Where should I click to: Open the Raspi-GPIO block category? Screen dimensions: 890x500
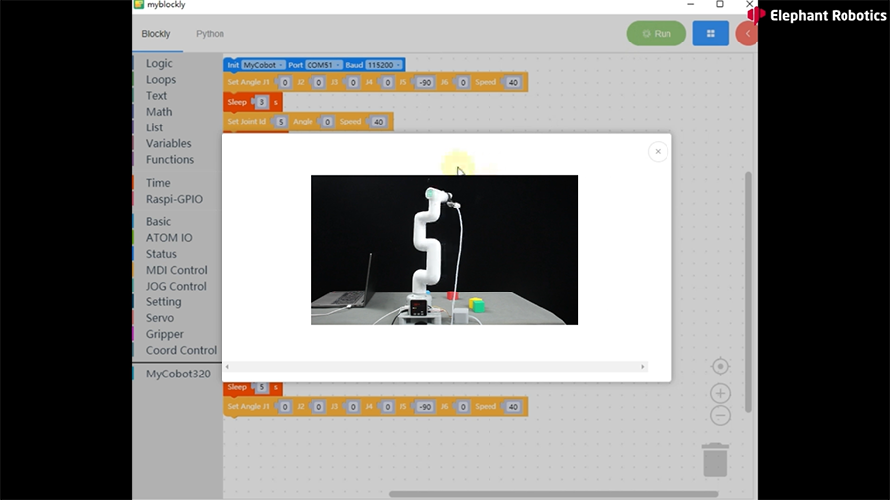pos(174,199)
